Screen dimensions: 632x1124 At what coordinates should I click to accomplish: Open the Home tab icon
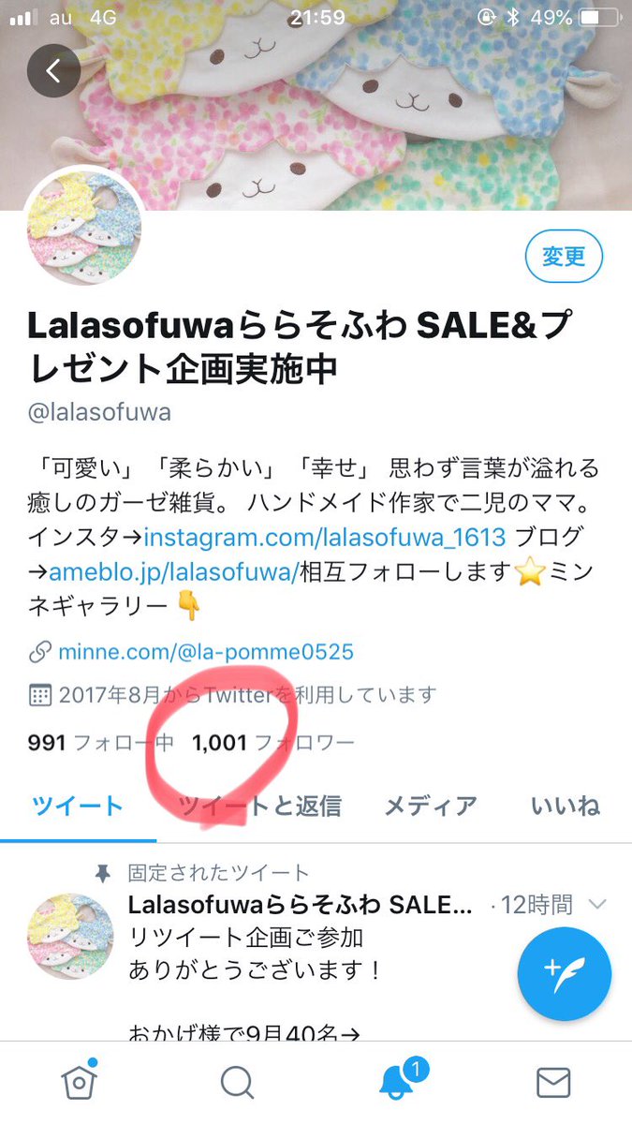79,1083
